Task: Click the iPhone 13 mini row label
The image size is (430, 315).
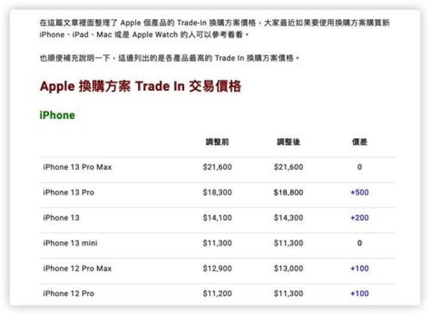Action: pyautogui.click(x=70, y=243)
